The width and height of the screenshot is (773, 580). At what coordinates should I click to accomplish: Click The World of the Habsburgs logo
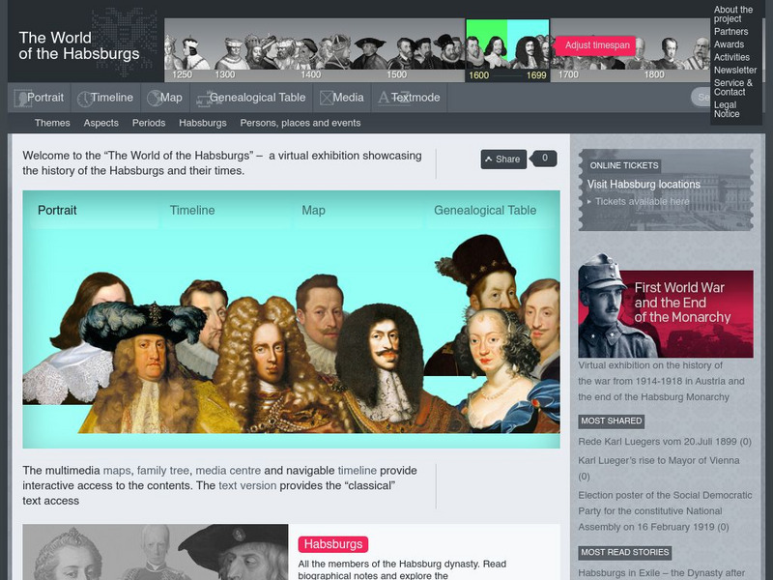pos(79,45)
